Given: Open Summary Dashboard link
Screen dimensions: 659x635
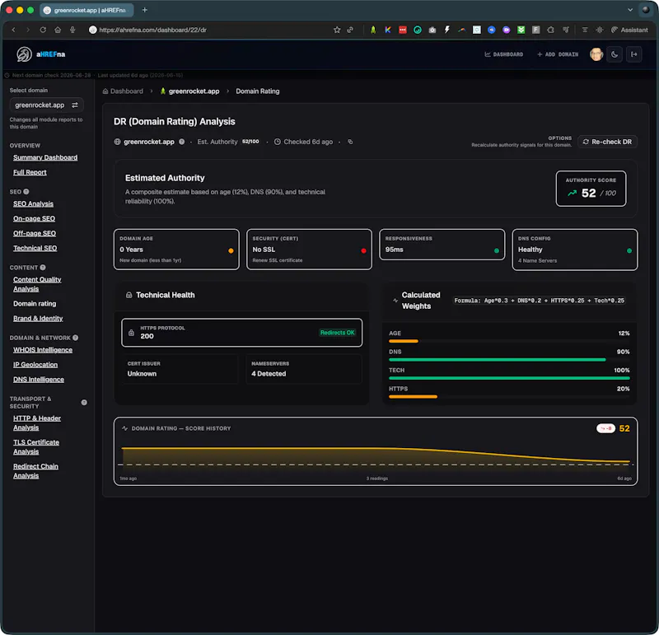Looking at the screenshot, I should 45,157.
